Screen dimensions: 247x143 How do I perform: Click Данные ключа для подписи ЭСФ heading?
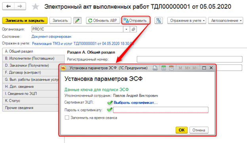[x=97, y=90]
